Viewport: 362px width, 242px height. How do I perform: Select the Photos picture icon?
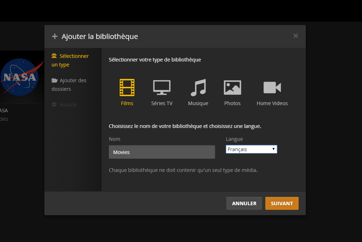(x=232, y=88)
